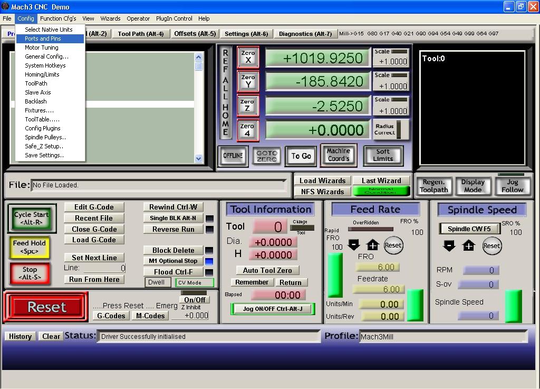The image size is (540, 389).
Task: Click the Zero 4 axis button
Action: point(248,130)
